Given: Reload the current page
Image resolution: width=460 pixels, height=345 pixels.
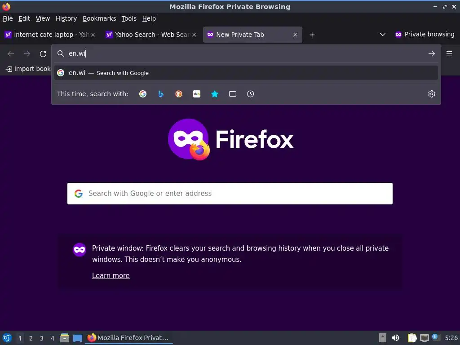Looking at the screenshot, I should pos(43,54).
